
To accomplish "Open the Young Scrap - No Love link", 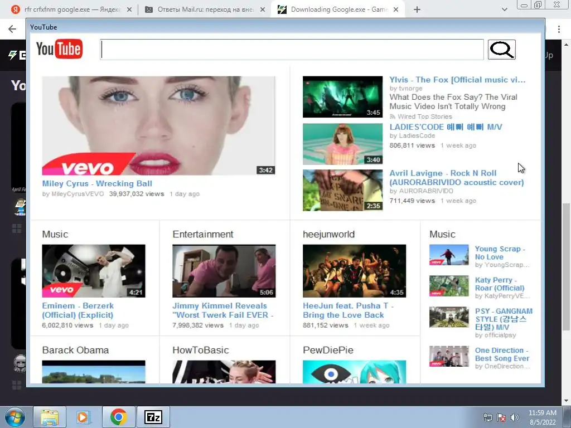I will (x=500, y=253).
